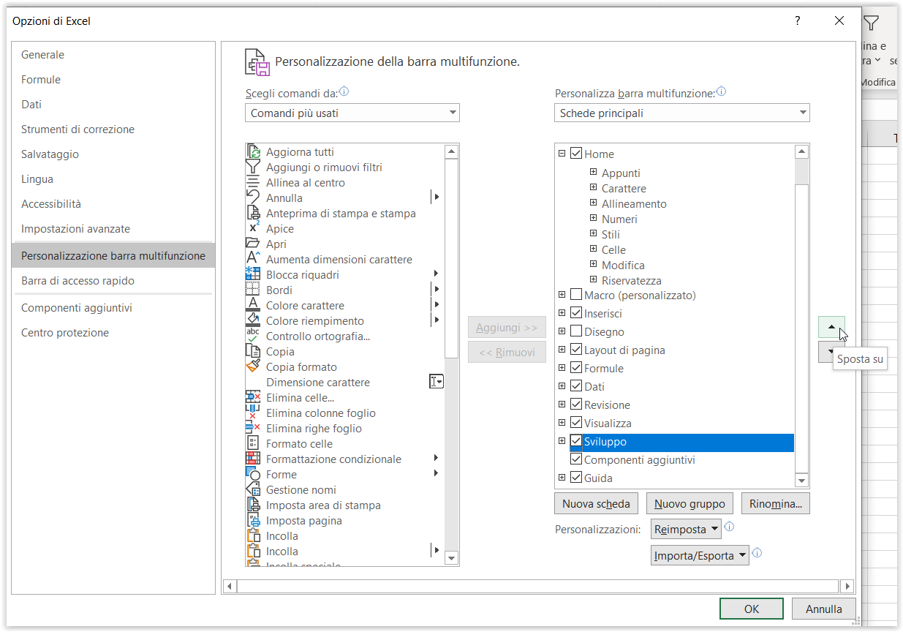Screen dimensions: 903x632
Task: Enable the Disegno tab checkbox
Action: 576,331
